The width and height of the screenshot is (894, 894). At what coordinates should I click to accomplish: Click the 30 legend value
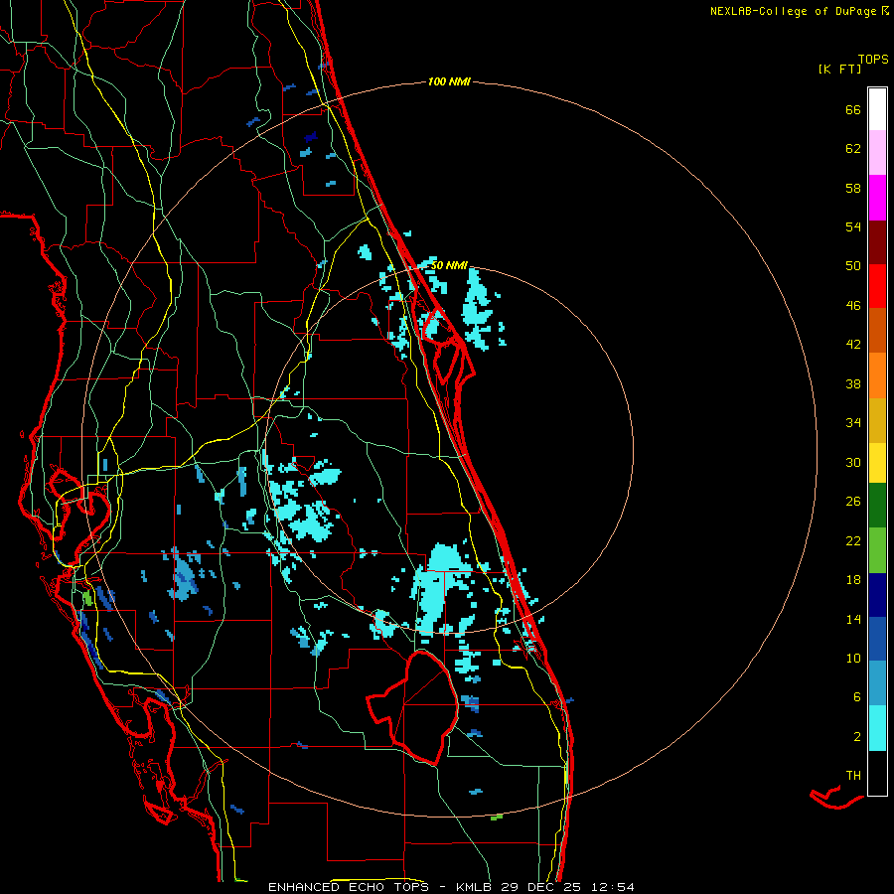click(853, 462)
